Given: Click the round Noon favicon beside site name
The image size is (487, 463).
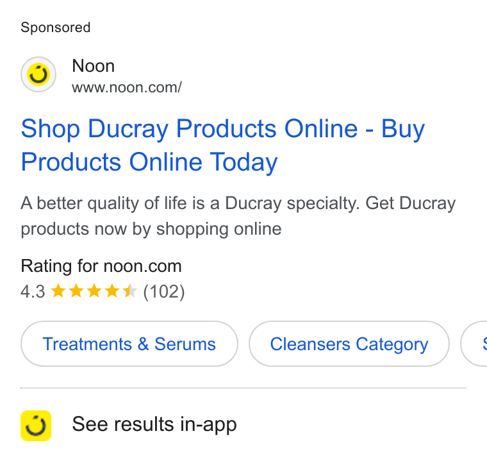Looking at the screenshot, I should click(x=38, y=74).
